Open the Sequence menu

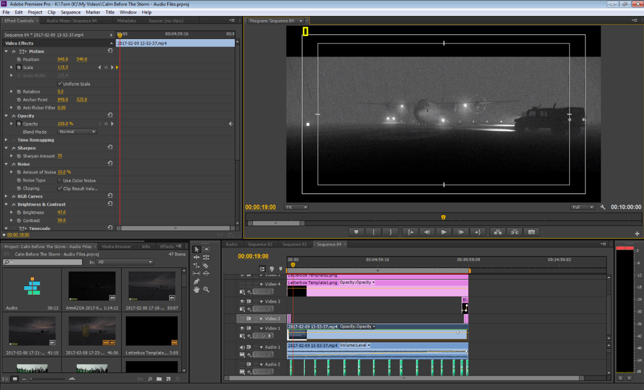click(71, 12)
